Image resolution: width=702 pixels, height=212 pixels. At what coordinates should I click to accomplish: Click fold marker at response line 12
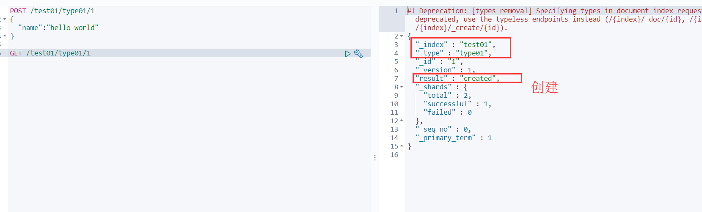coord(402,121)
